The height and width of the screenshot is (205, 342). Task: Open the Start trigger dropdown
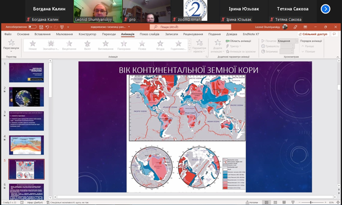[x=288, y=41]
